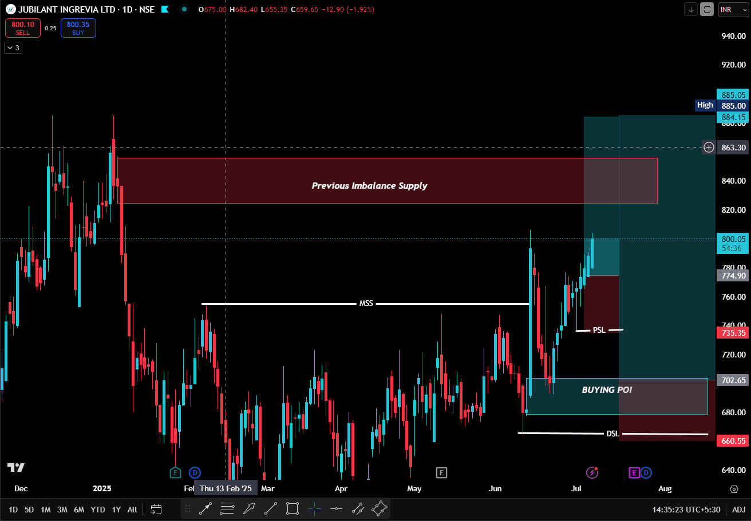Image resolution: width=751 pixels, height=521 pixels.
Task: Click the 863.30 crosshair price label
Action: click(x=733, y=148)
